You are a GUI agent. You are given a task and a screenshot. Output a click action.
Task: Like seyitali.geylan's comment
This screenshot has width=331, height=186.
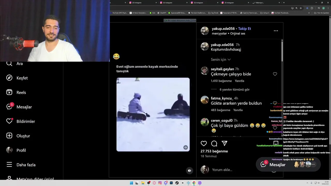click(x=275, y=74)
